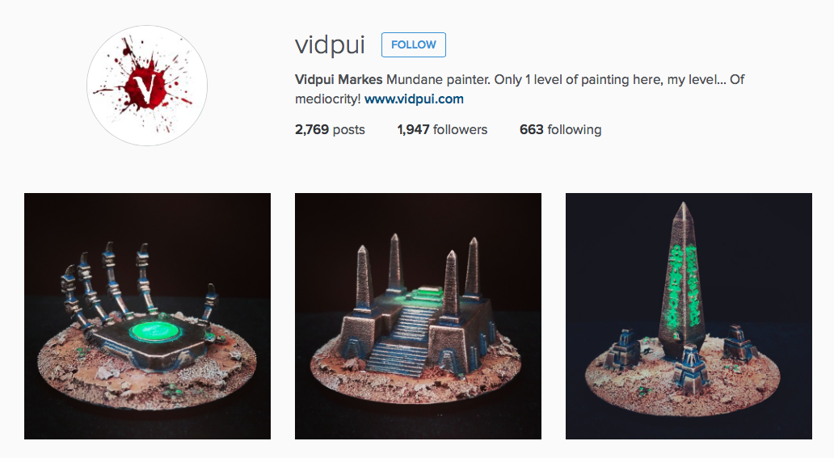Open the www.vidpui.com website link
This screenshot has height=458, width=834.
point(414,99)
